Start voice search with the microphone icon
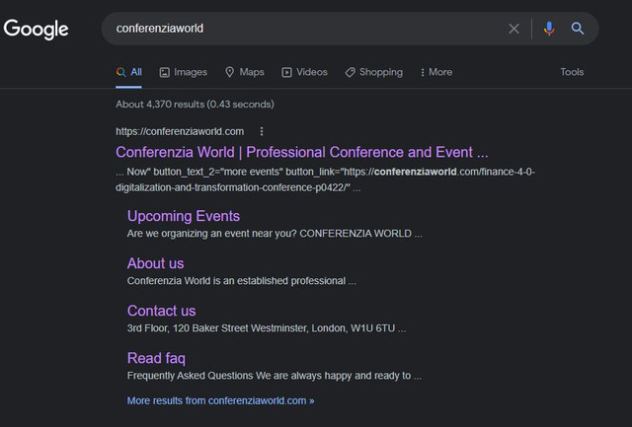The image size is (632, 427). click(x=549, y=29)
